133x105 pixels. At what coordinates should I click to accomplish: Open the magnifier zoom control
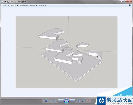47,101
